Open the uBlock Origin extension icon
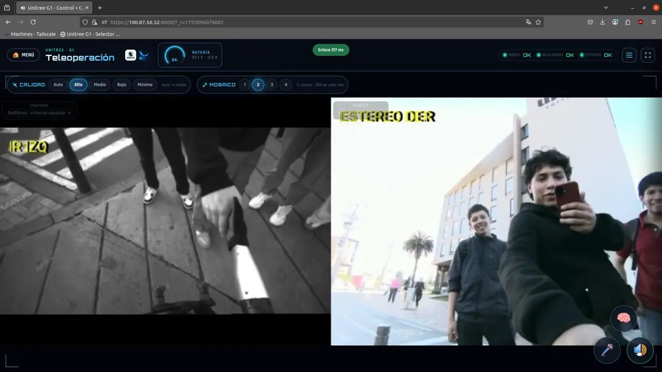The image size is (662, 372). [x=640, y=22]
